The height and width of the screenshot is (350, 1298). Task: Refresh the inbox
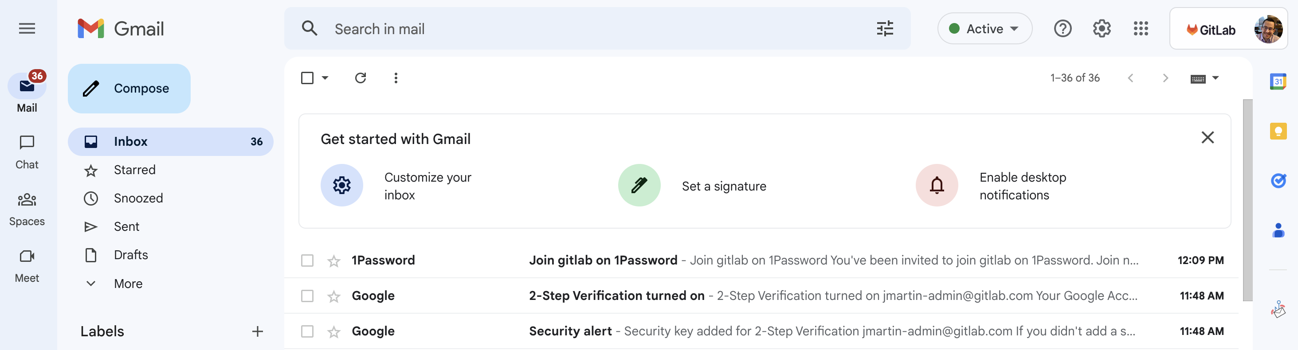[x=360, y=78]
